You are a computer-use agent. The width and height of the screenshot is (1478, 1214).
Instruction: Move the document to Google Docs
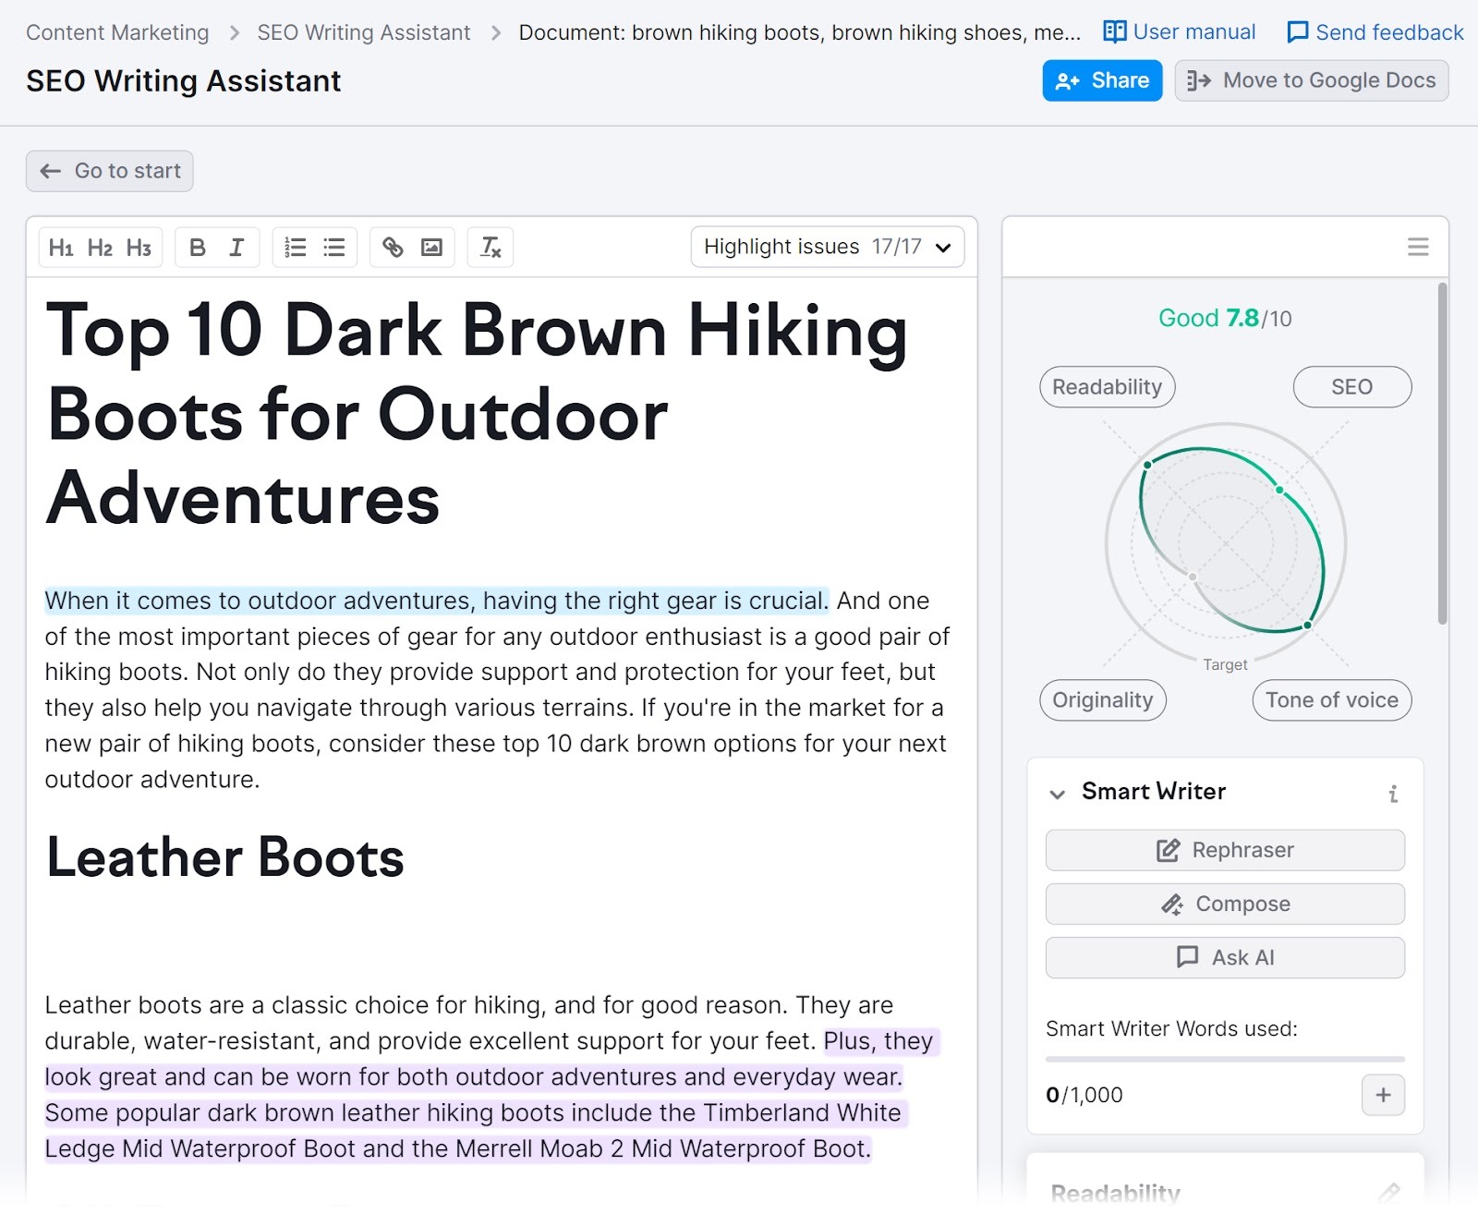point(1310,80)
